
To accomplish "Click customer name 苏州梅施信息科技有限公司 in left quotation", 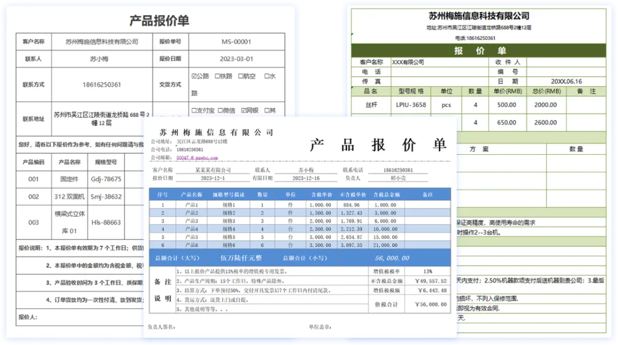I will coord(102,42).
